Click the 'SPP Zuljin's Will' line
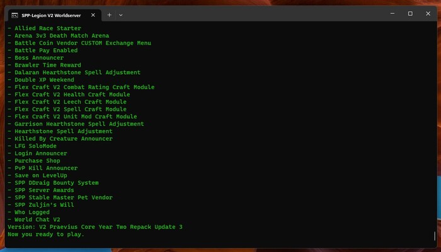The height and width of the screenshot is (252, 441). coord(41,205)
